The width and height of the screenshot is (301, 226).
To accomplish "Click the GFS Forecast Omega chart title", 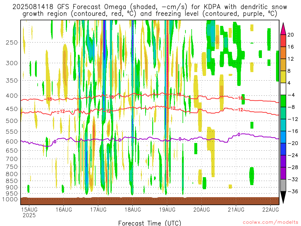I will point(150,10).
